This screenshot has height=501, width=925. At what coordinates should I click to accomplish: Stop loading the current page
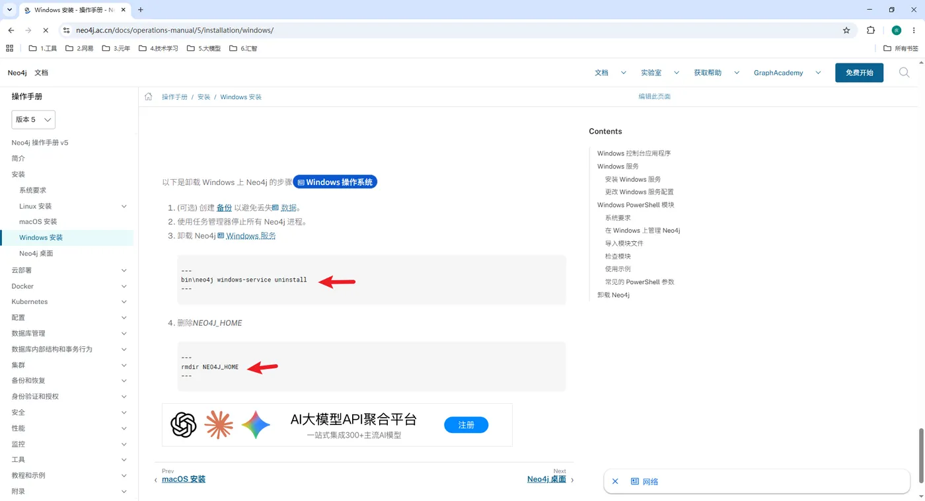pos(46,30)
